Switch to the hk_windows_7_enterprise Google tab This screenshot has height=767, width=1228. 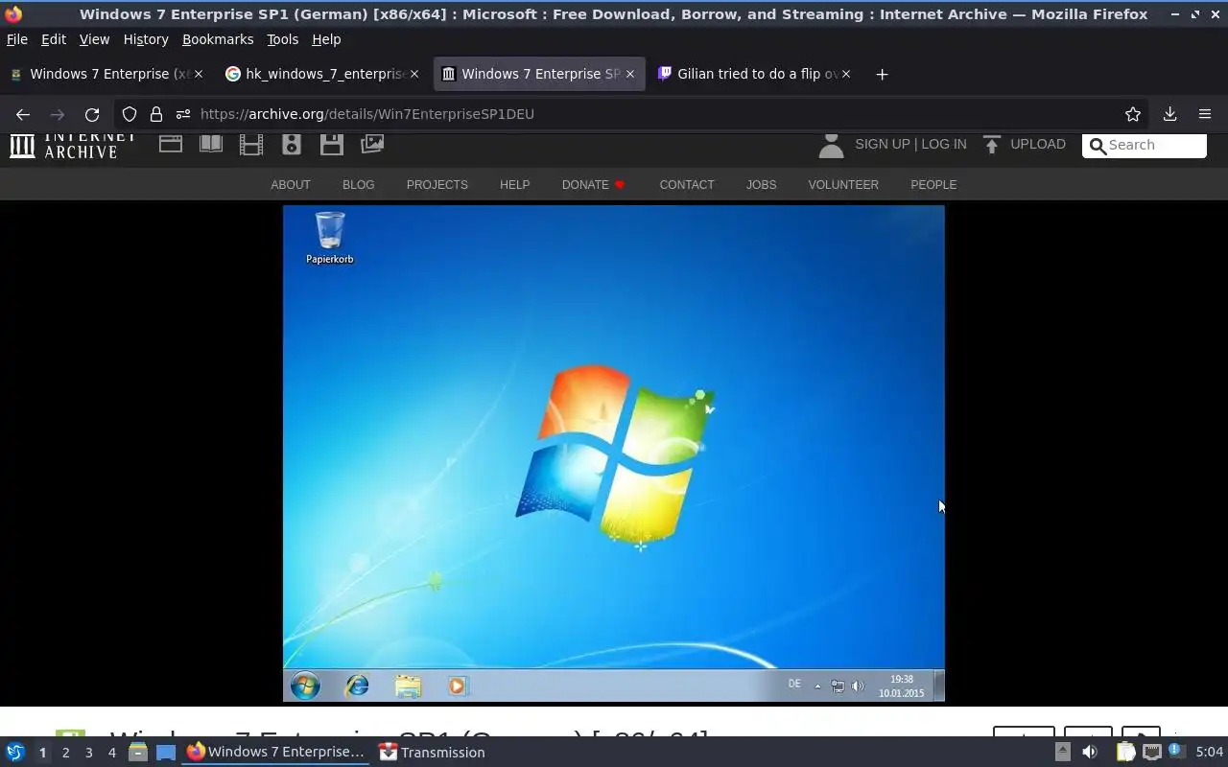point(321,74)
